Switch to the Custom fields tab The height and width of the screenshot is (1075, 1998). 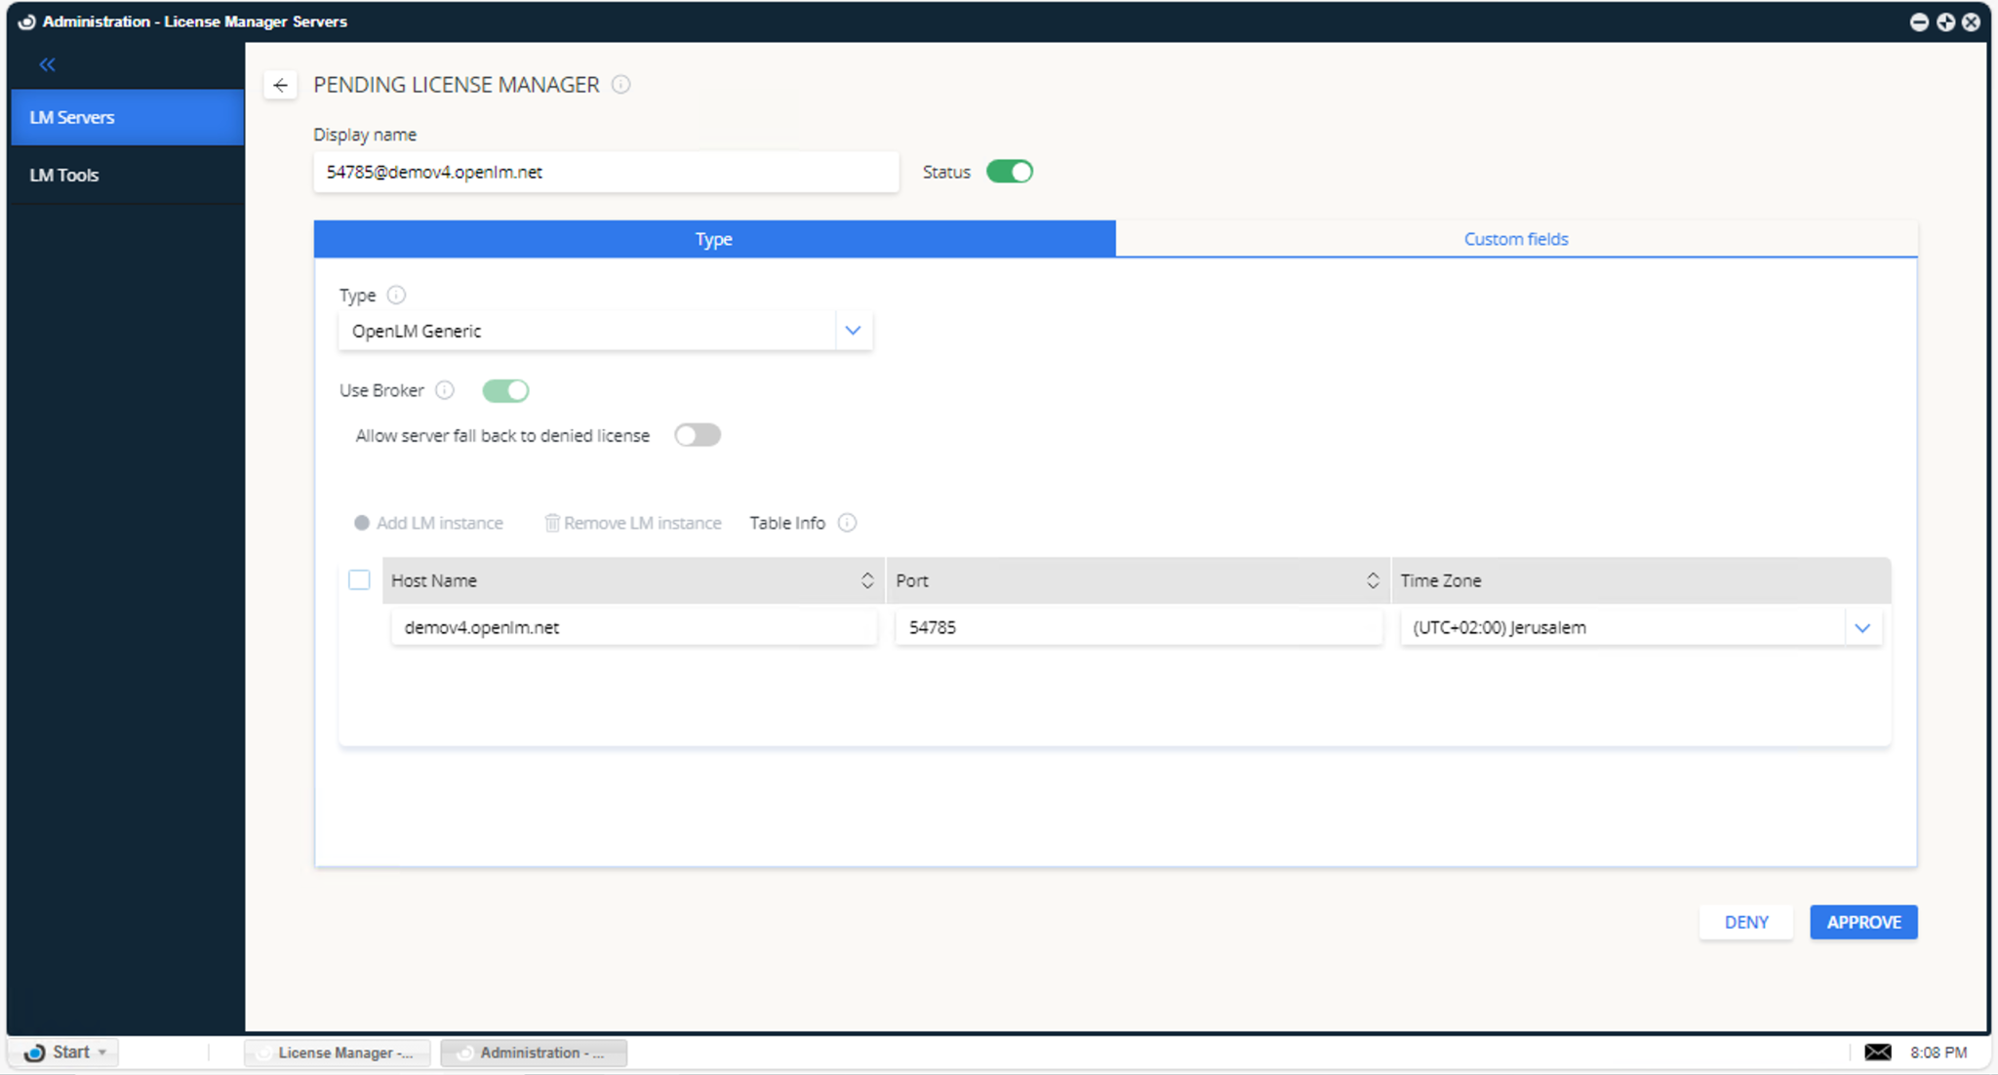coord(1515,239)
